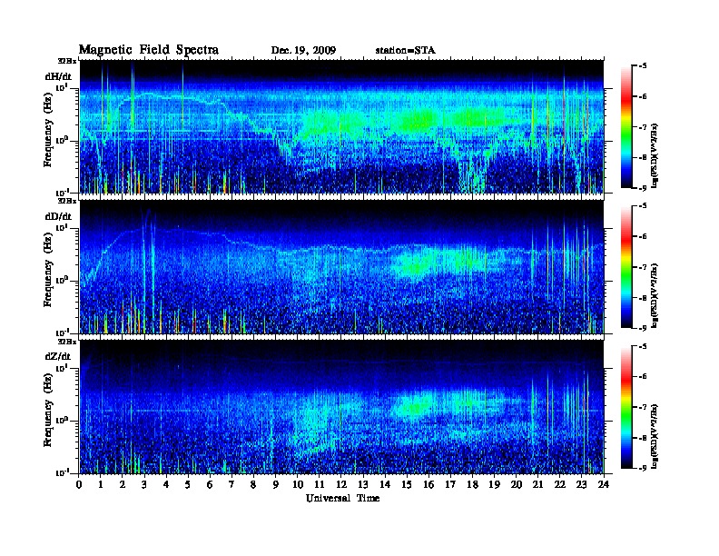Click the dZ/dt panel label
Image resolution: width=719 pixels, height=556 pixels.
tap(58, 356)
